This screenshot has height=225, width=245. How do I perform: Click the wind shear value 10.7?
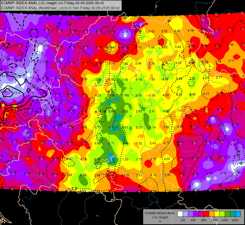[x=32, y=62]
